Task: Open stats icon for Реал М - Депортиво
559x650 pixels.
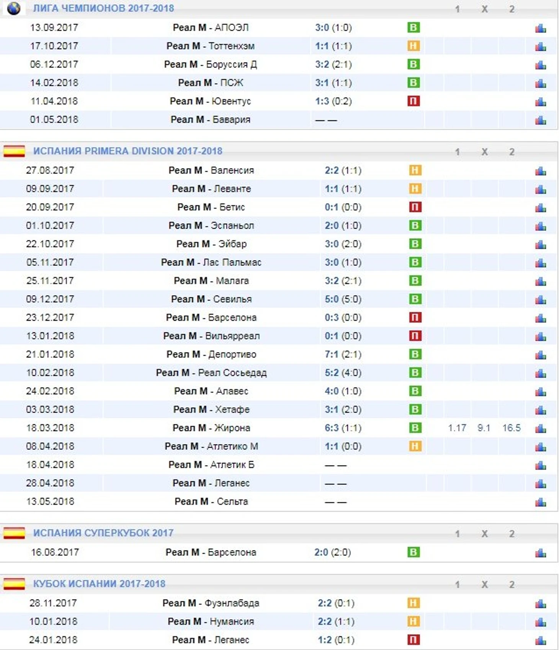Action: pos(541,354)
